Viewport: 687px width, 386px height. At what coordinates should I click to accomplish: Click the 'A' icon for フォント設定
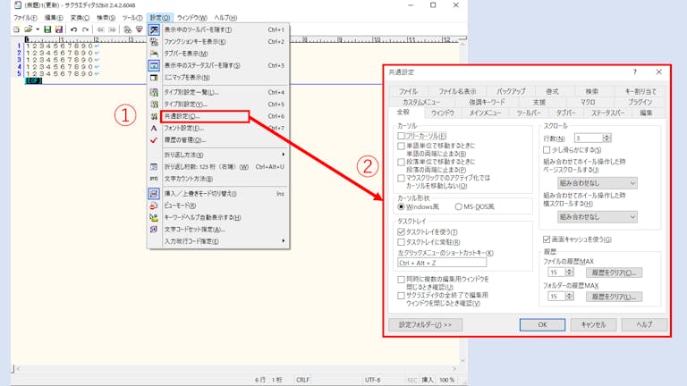[x=154, y=129]
